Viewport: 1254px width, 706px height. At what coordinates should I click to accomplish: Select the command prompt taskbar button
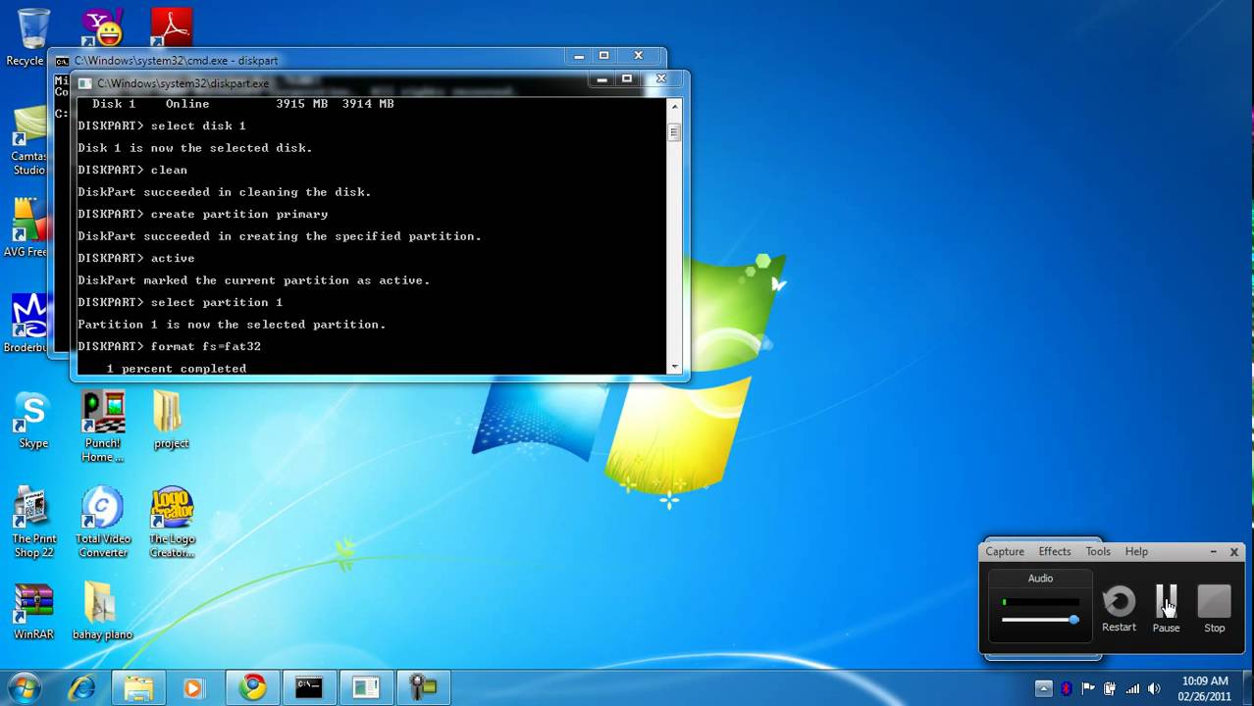pos(309,687)
